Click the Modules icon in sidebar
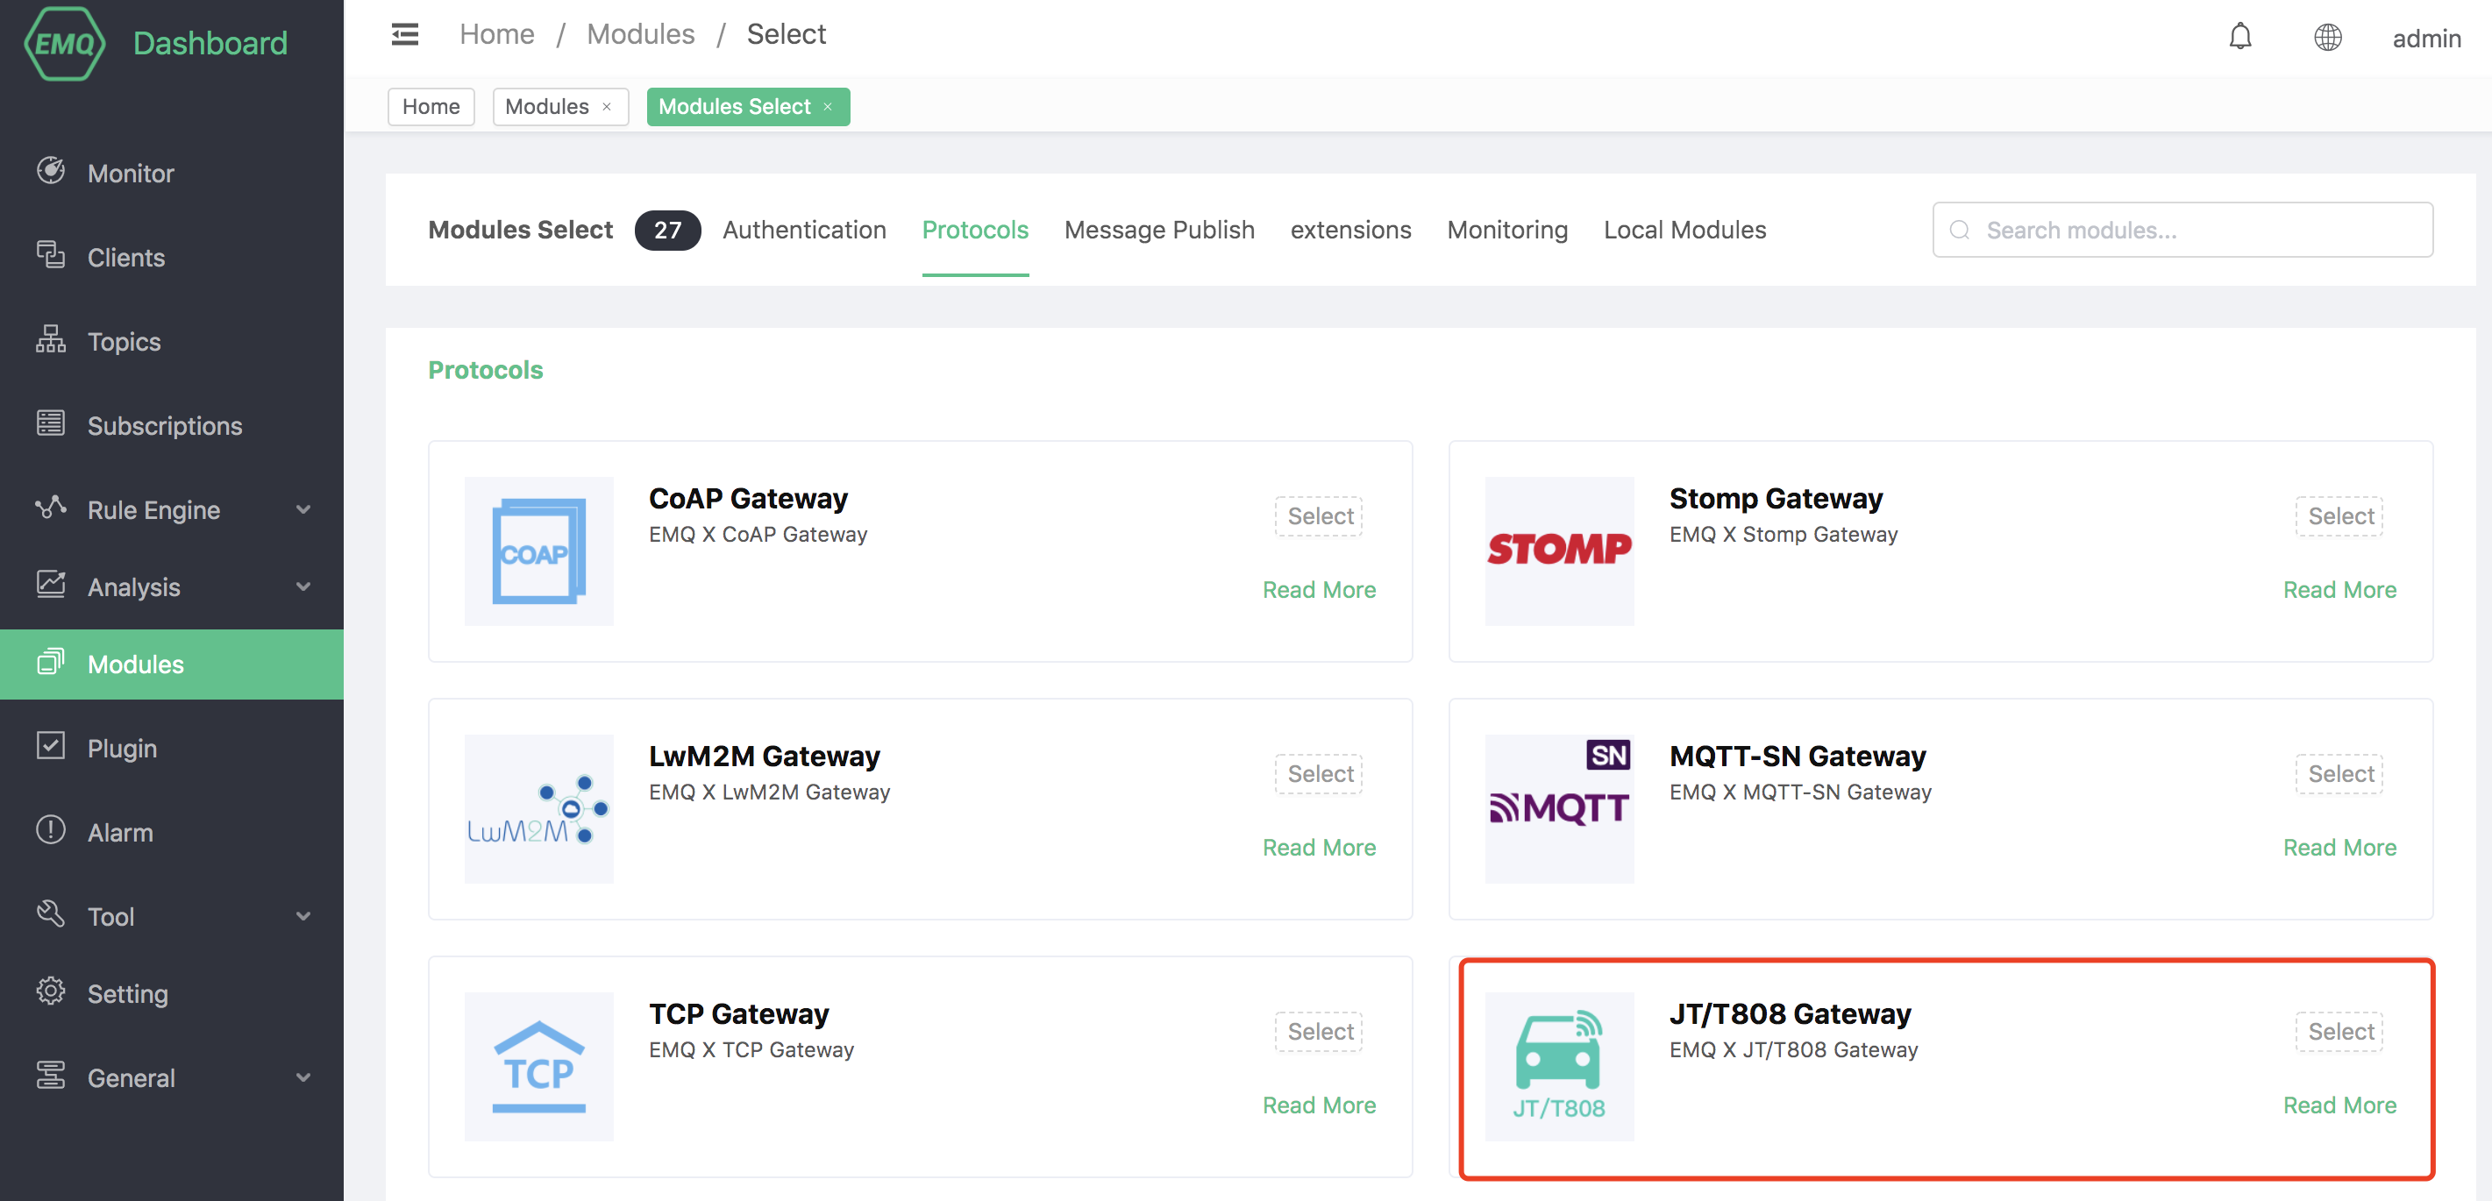The image size is (2492, 1201). point(50,661)
